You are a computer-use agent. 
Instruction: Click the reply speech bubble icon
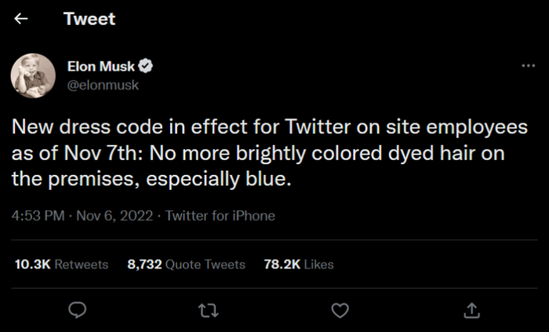point(78,310)
